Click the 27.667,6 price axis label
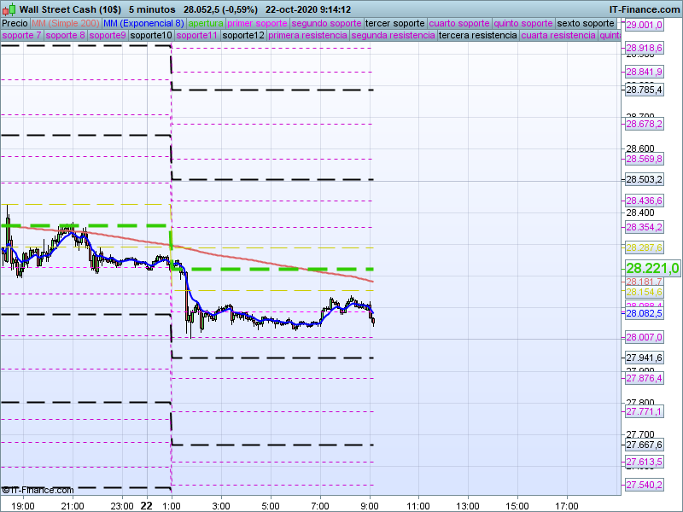 (645, 445)
